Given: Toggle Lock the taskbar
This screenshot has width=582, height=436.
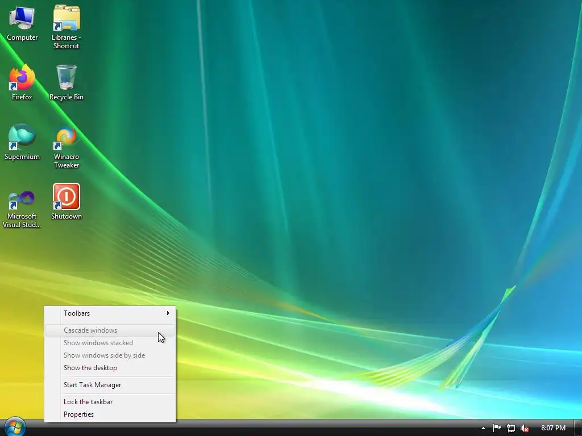Looking at the screenshot, I should [x=110, y=403].
